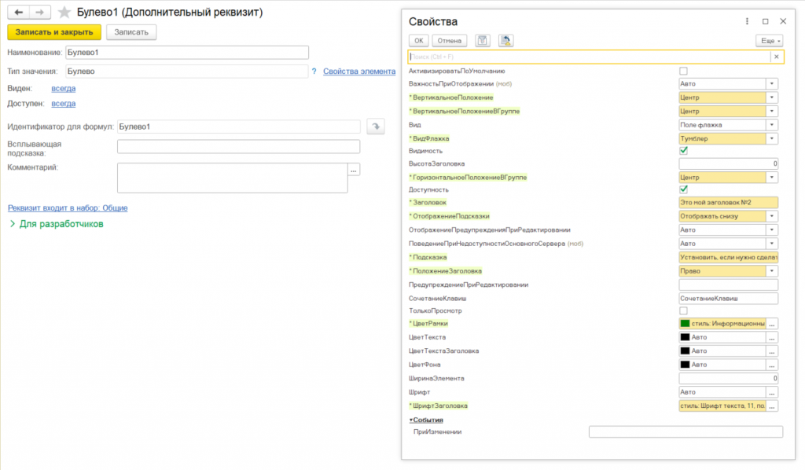Click the identifier refresh arrow button
The height and width of the screenshot is (470, 805).
pyautogui.click(x=376, y=127)
